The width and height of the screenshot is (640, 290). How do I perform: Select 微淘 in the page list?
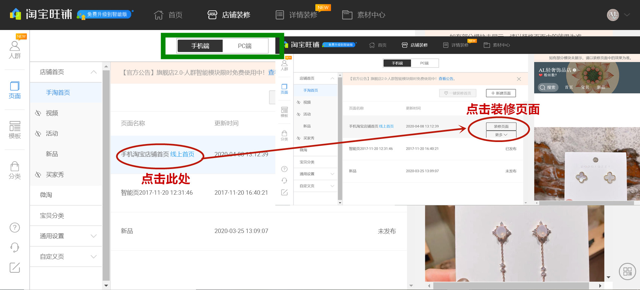point(66,195)
